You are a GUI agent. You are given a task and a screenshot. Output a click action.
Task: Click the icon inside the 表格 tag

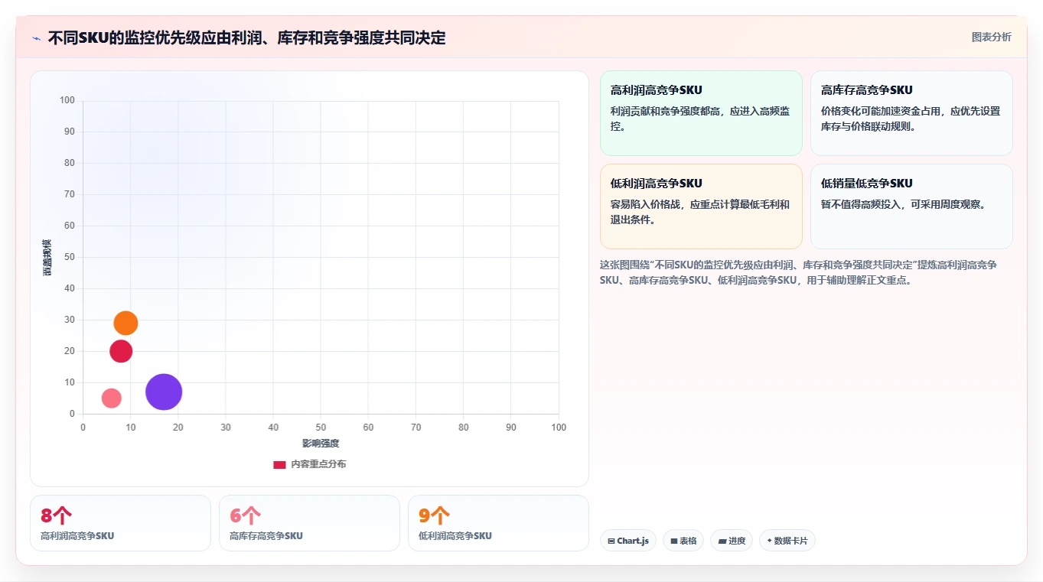[x=674, y=541]
